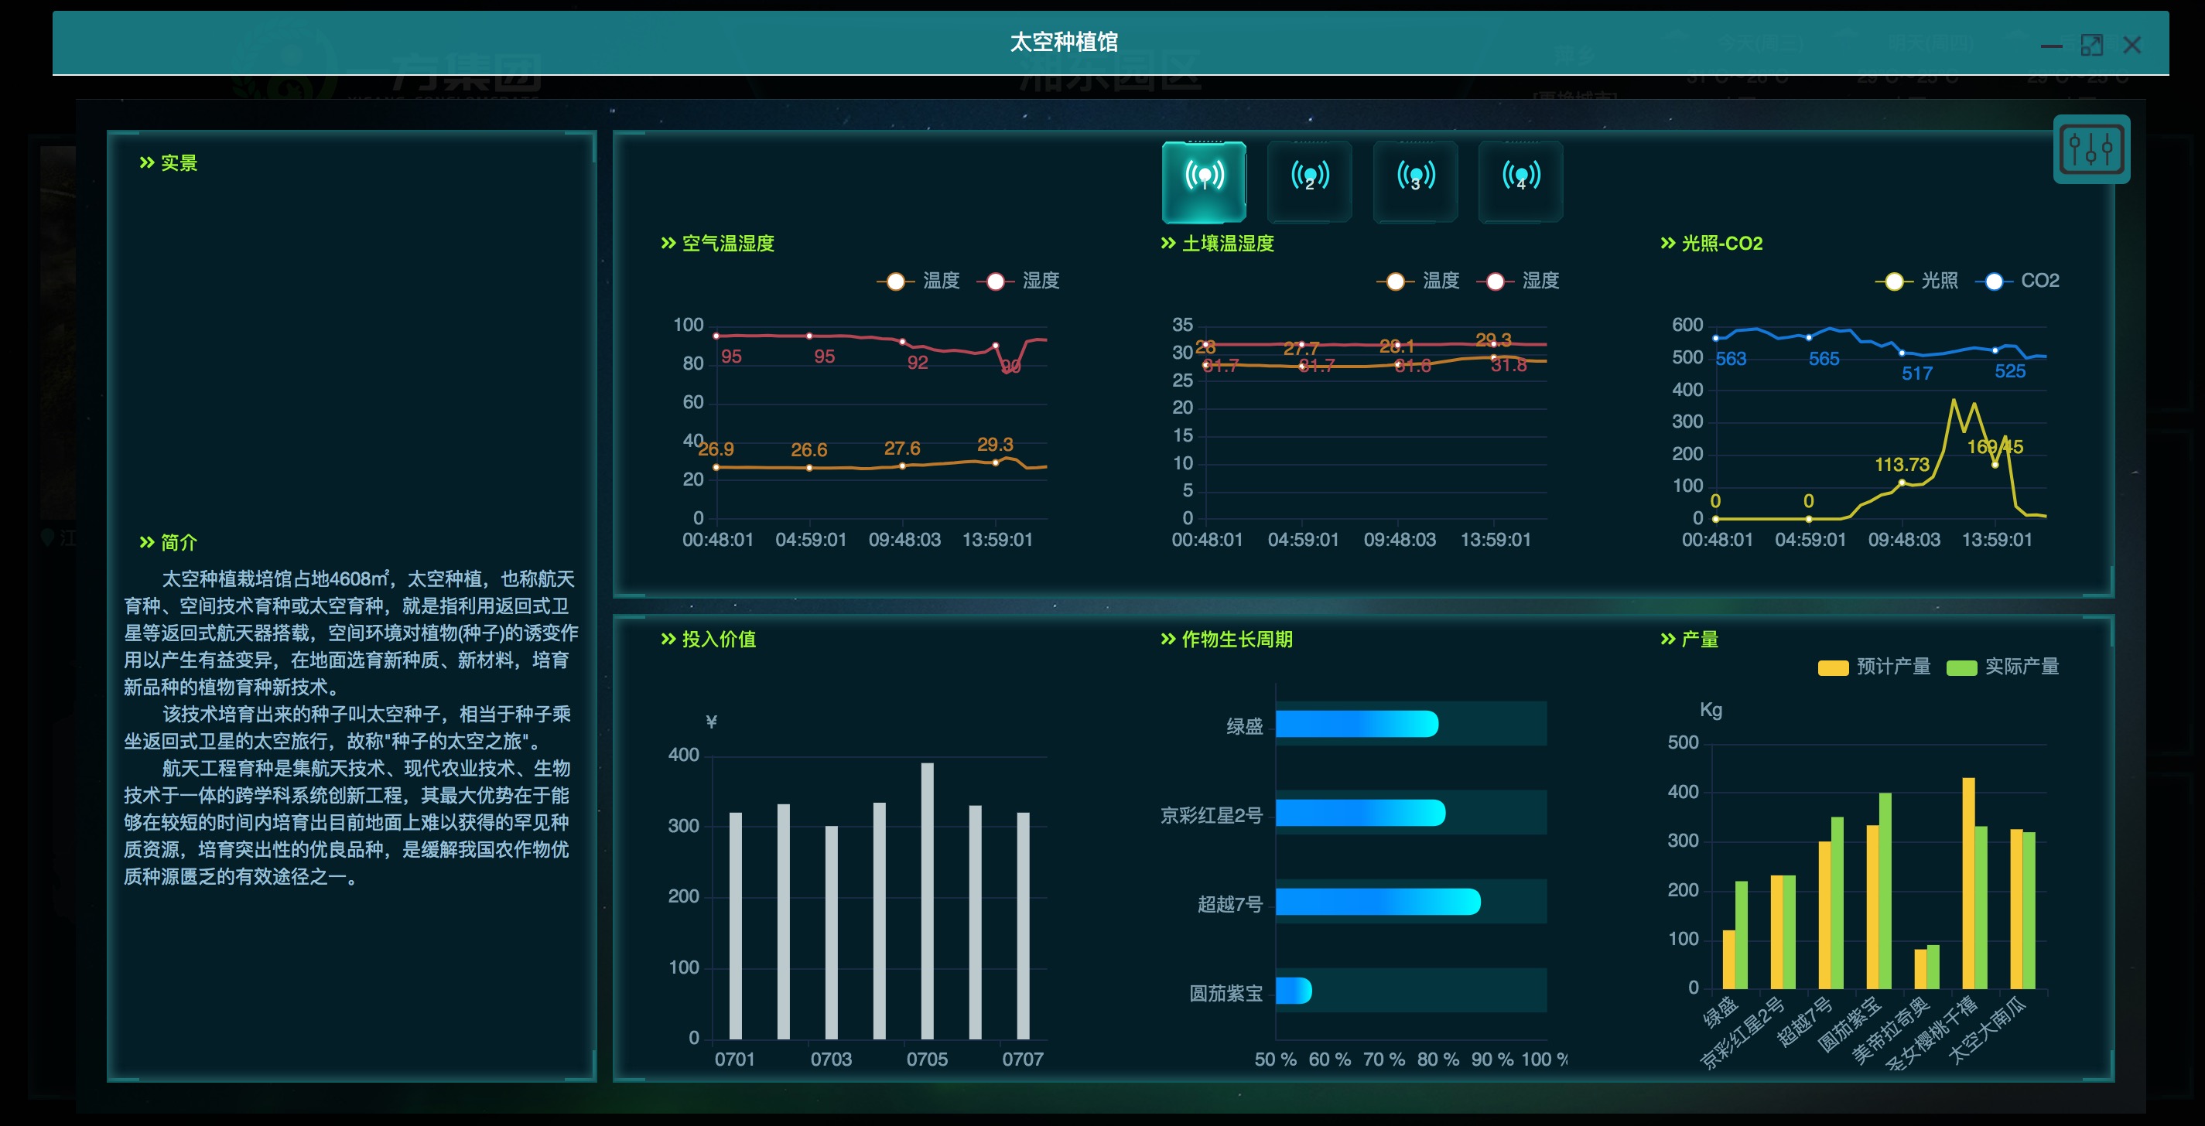2205x1126 pixels.
Task: Switch to sensor 3 signal icon
Action: 1415,182
